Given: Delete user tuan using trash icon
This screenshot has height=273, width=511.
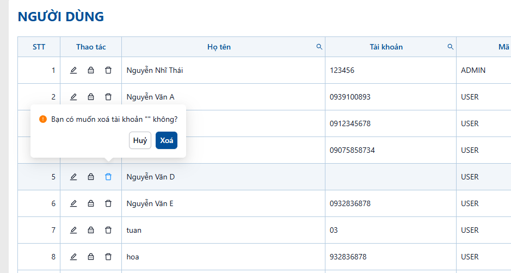Looking at the screenshot, I should point(108,230).
